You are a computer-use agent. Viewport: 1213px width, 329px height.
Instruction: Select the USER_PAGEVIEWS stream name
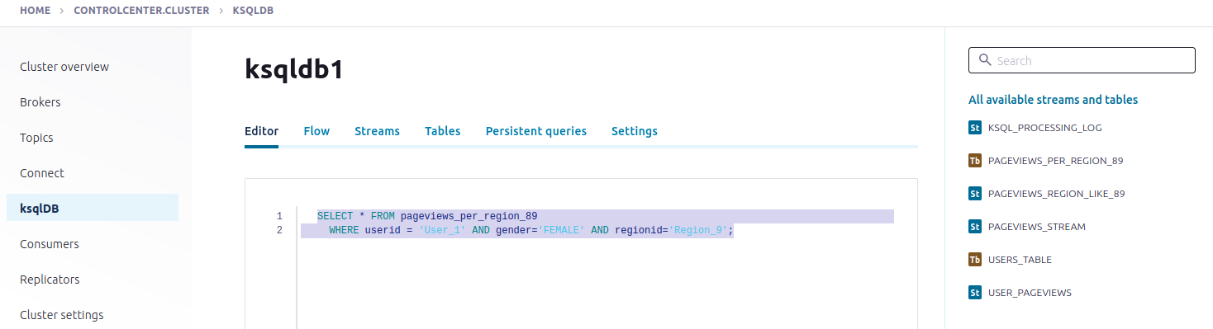tap(1030, 293)
